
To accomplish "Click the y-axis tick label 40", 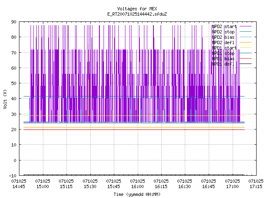I will point(14,99).
